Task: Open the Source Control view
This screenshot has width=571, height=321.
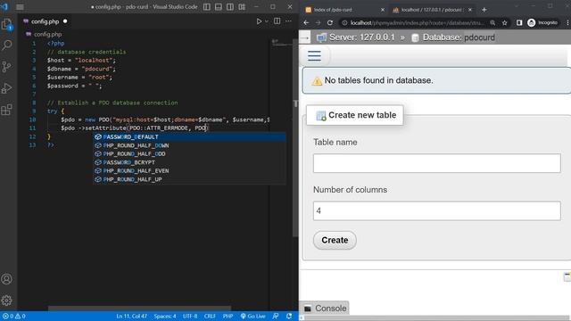Action: 7,67
